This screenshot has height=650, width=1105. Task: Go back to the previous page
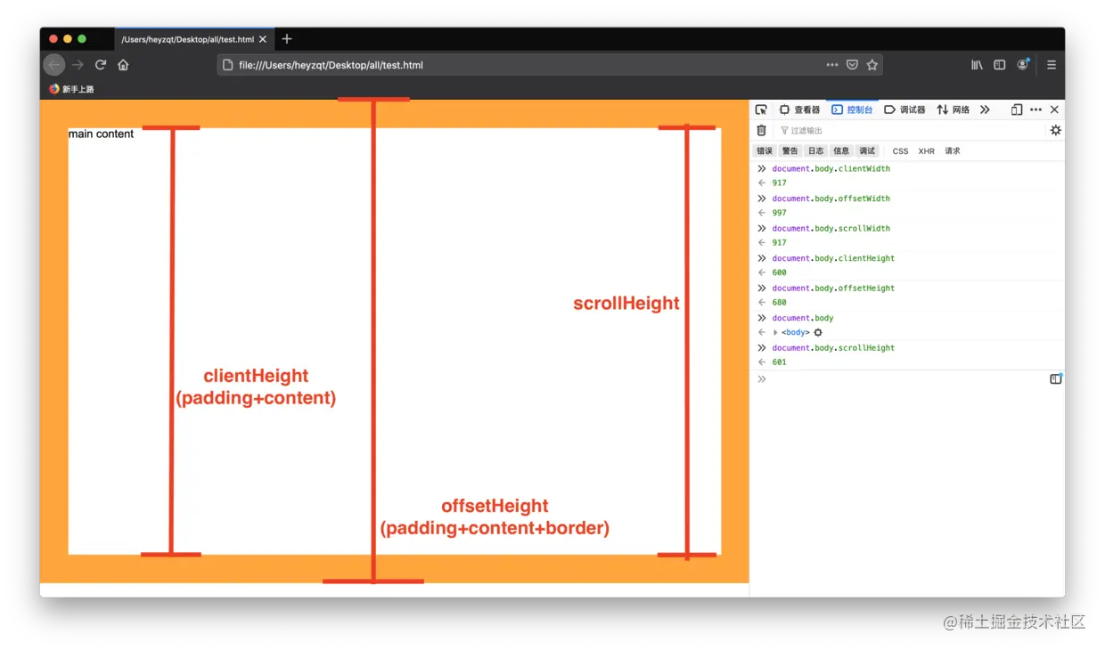coord(54,65)
